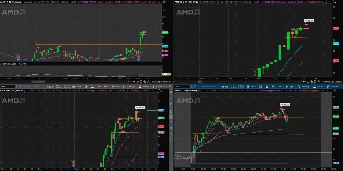Click the 71.22 magenta price label on daily chart
The image size is (343, 171).
tap(165, 55)
